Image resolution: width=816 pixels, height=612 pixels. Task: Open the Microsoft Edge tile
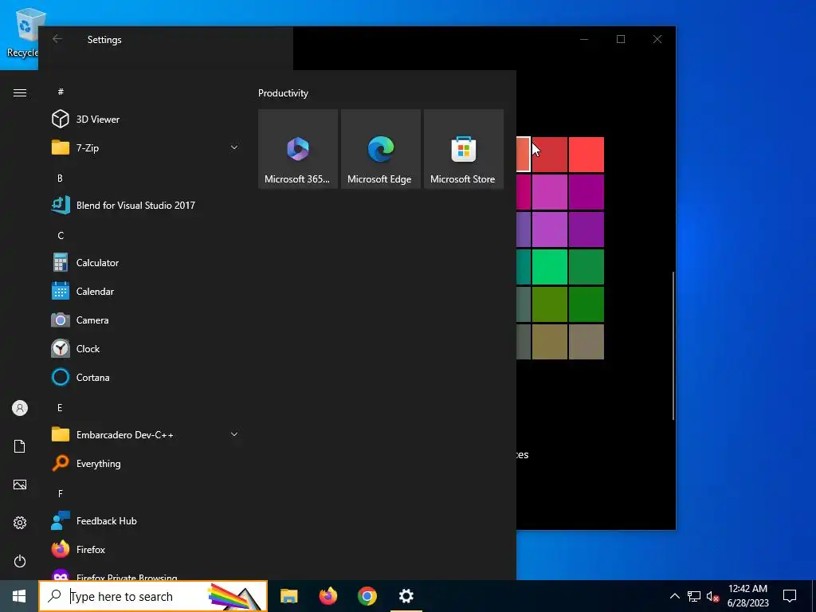(x=381, y=149)
